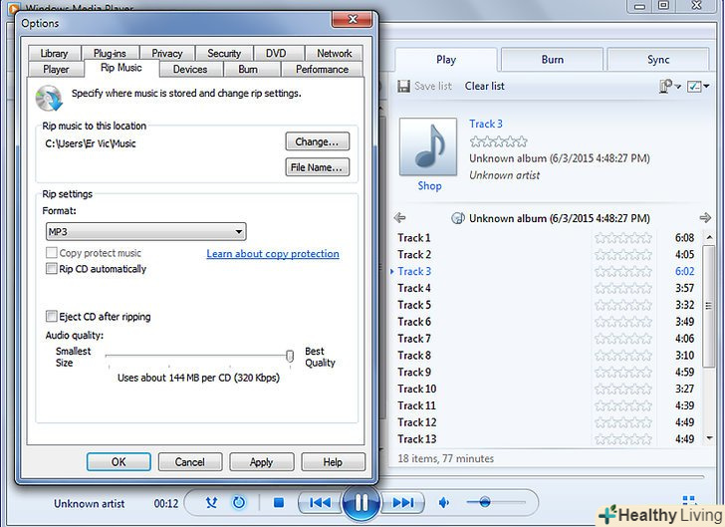Rate Track 5 using its stars
The image size is (725, 527).
pos(622,305)
